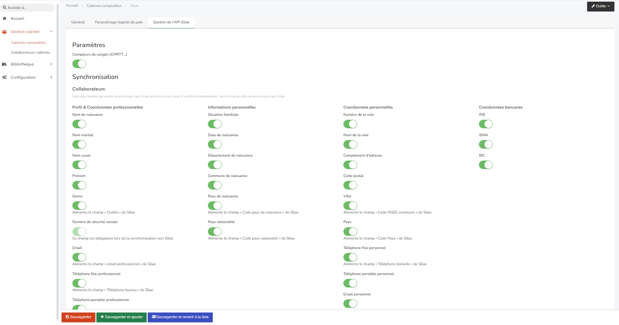Click the home icon beside Accueil
The width and height of the screenshot is (619, 325).
4,18
